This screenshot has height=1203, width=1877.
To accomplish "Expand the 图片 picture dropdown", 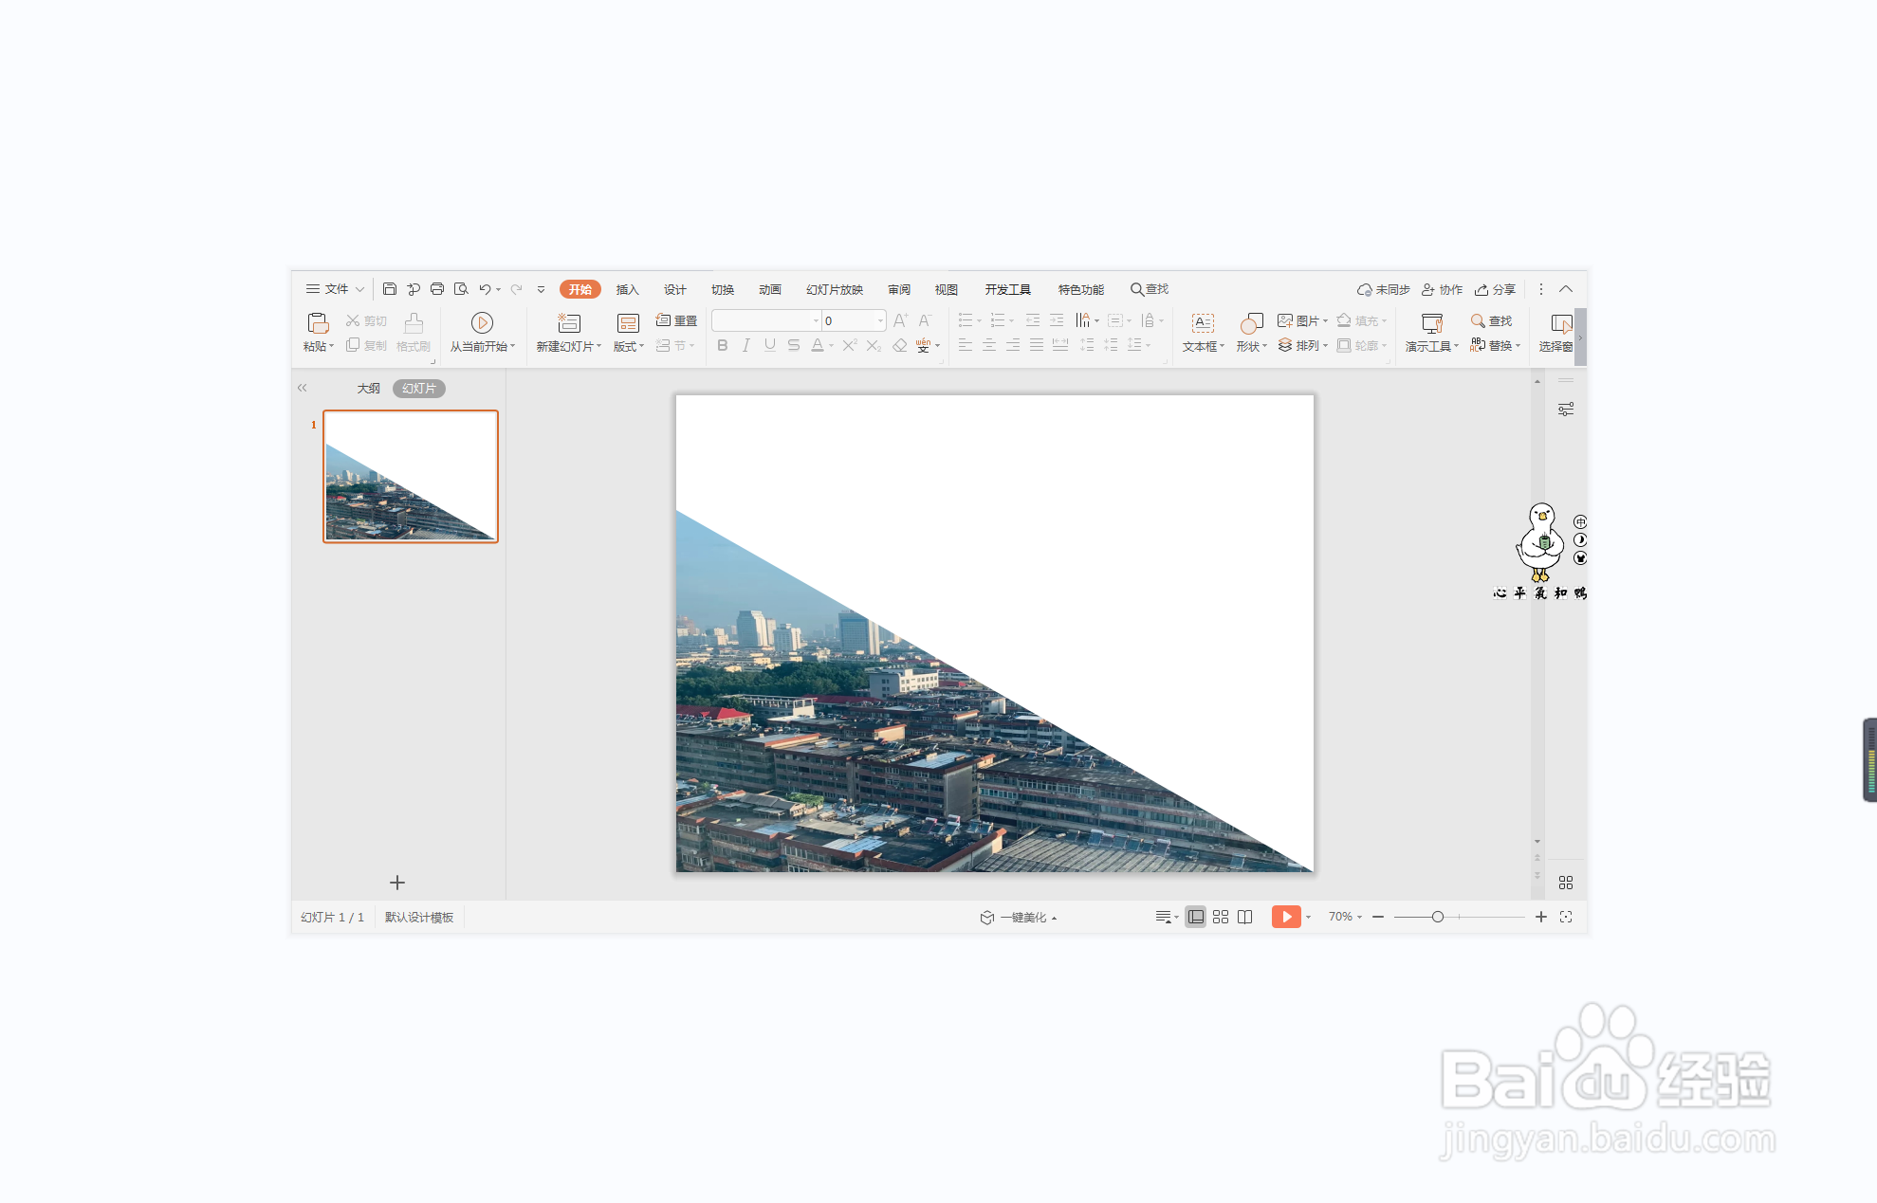I will pyautogui.click(x=1325, y=320).
